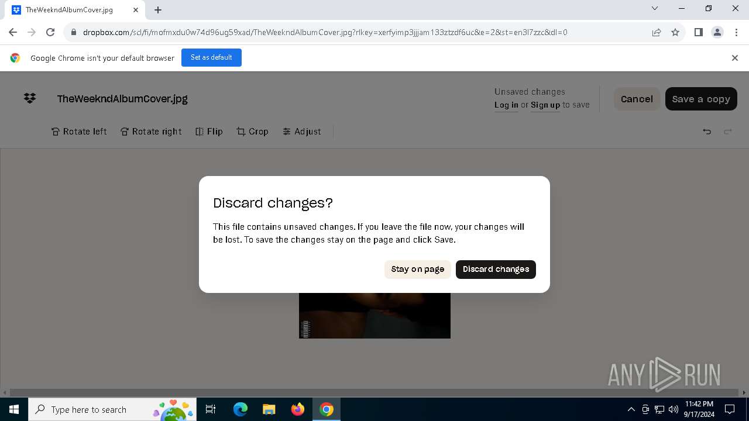Image resolution: width=749 pixels, height=421 pixels.
Task: Click the Discard changes? dialog title
Action: click(x=273, y=203)
